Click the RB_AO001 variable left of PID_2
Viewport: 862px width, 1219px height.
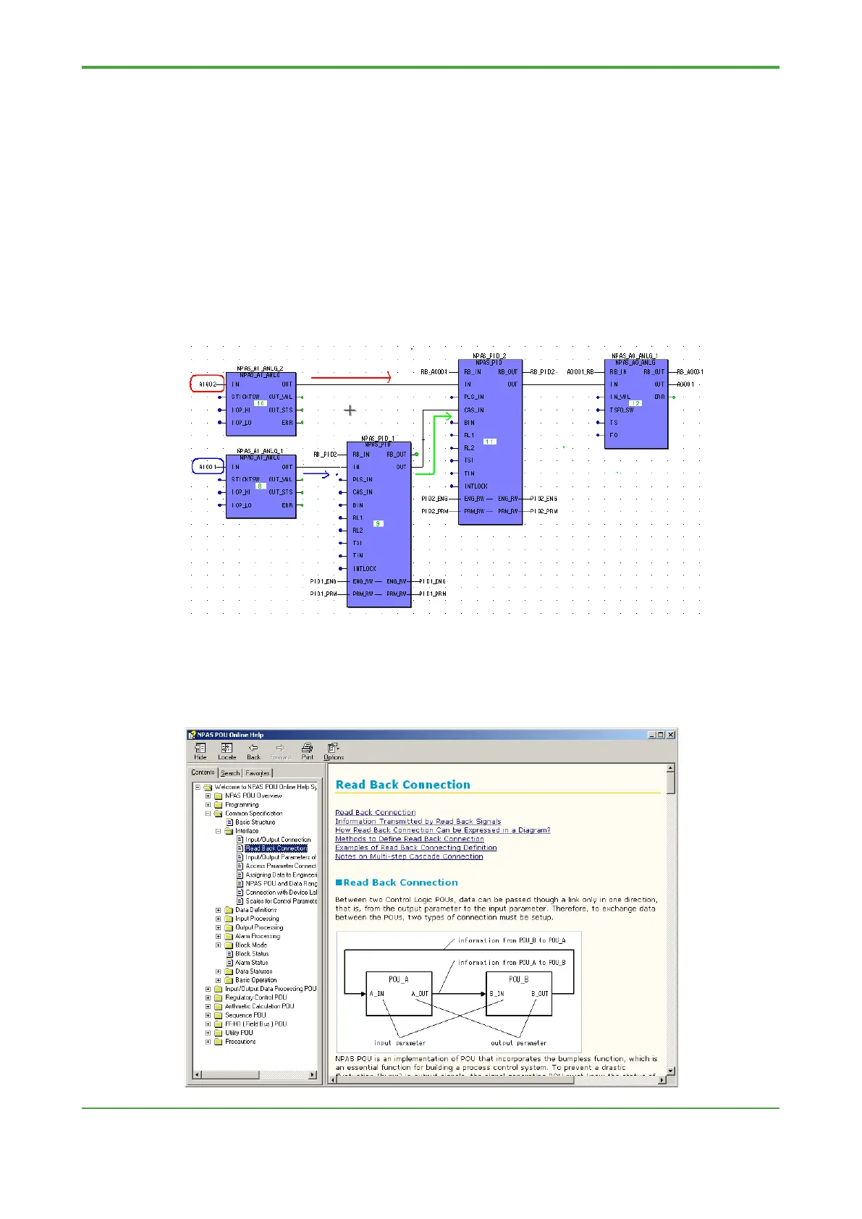(434, 372)
